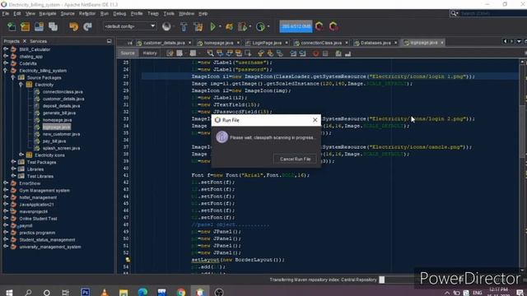527x296 pixels.
Task: Open the Refactor menu
Action: [x=87, y=14]
